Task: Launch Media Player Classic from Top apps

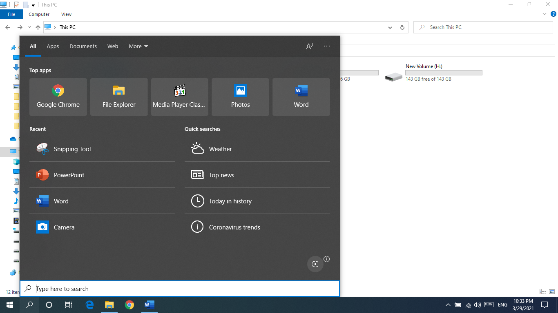Action: pos(179,97)
